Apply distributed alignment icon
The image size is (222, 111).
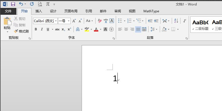coord(144,29)
